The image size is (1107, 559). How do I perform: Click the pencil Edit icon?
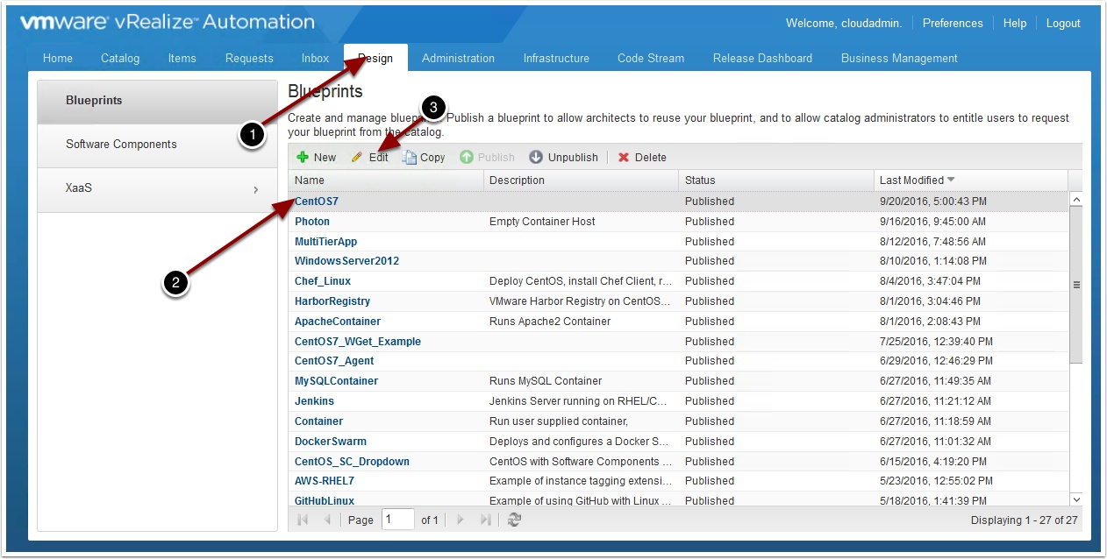tap(357, 158)
